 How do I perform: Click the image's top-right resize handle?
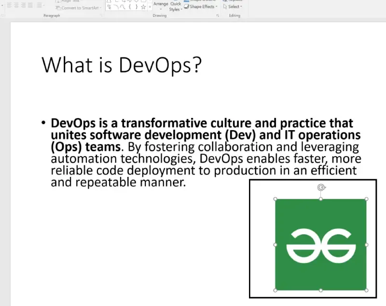[366, 199]
